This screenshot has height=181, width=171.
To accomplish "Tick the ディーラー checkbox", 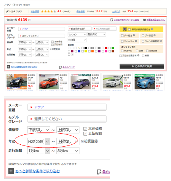I will pos(122,41).
